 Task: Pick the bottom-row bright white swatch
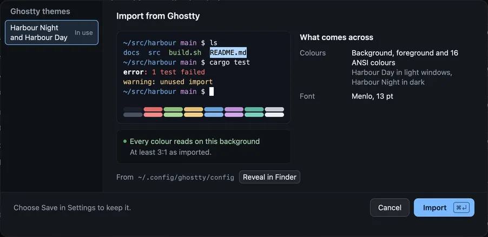coord(274,115)
